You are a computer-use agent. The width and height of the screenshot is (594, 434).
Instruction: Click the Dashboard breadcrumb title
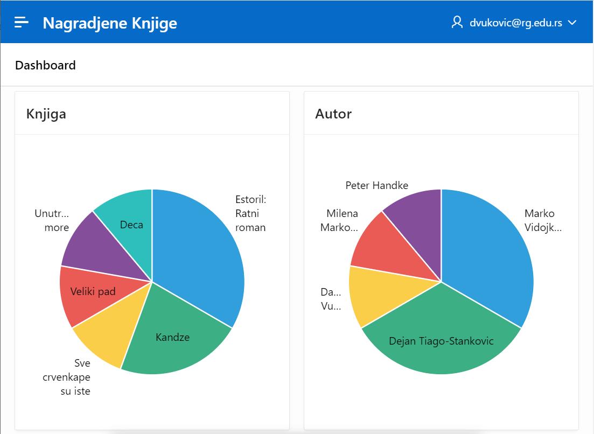coord(45,65)
